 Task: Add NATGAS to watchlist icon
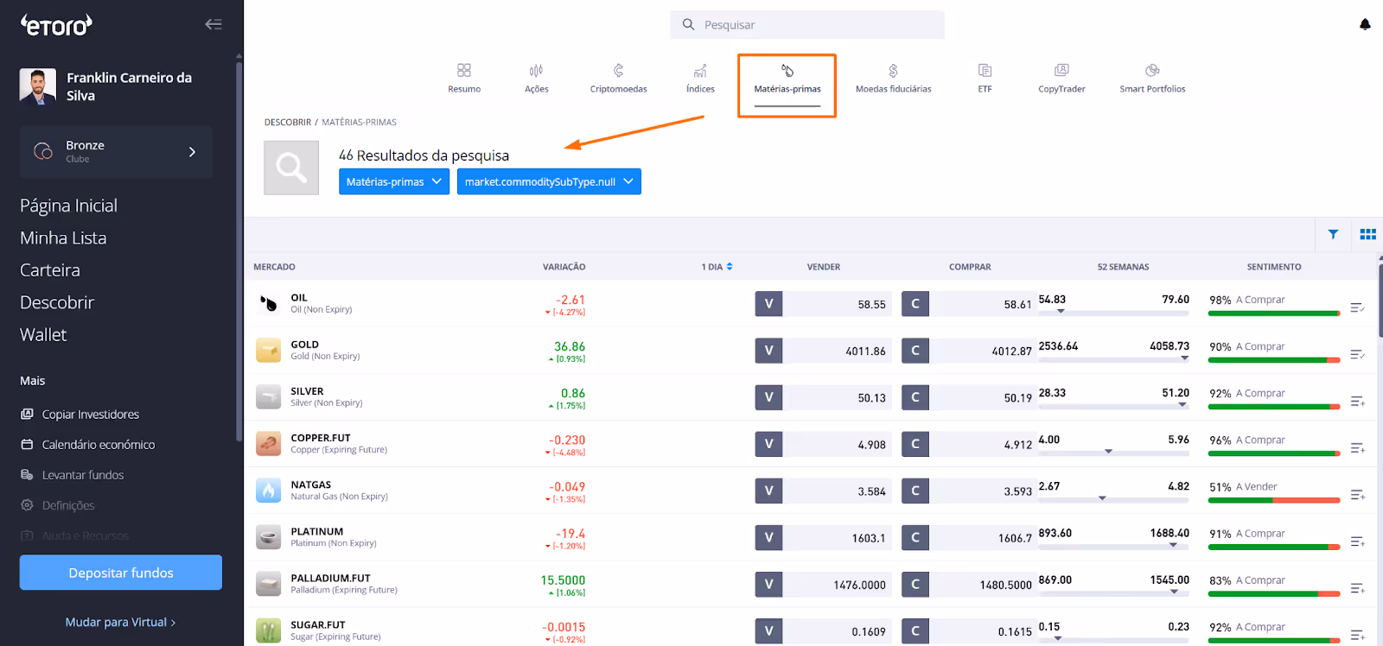pyautogui.click(x=1357, y=495)
